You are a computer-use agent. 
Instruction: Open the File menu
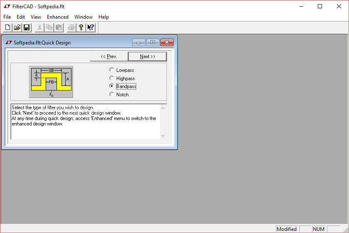click(7, 17)
